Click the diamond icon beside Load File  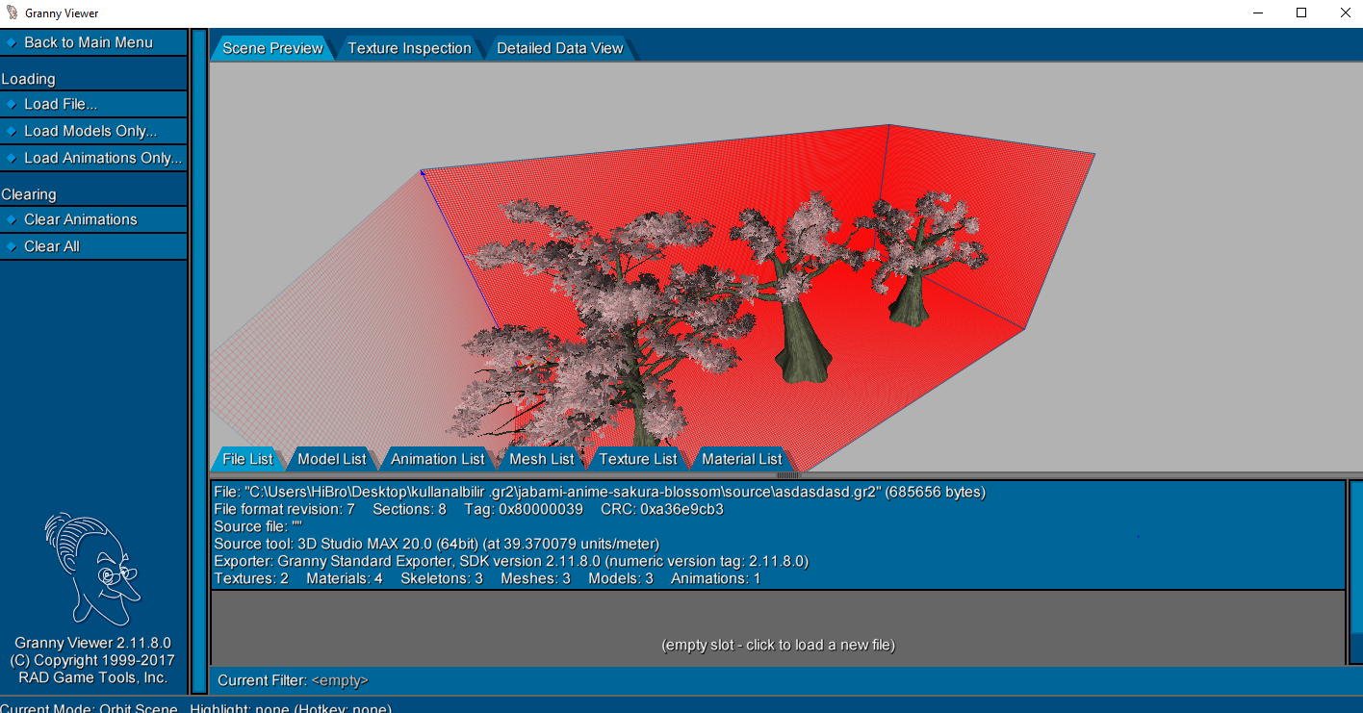[13, 104]
